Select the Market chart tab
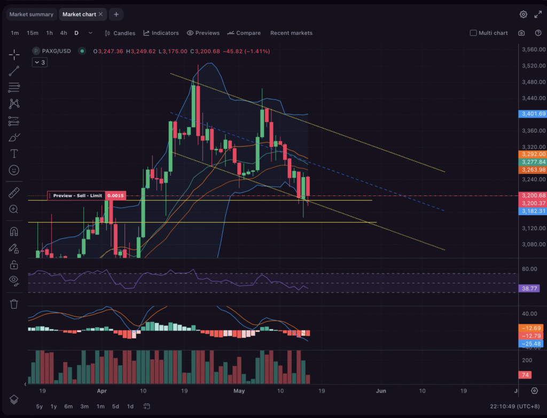The image size is (547, 418). tap(79, 14)
